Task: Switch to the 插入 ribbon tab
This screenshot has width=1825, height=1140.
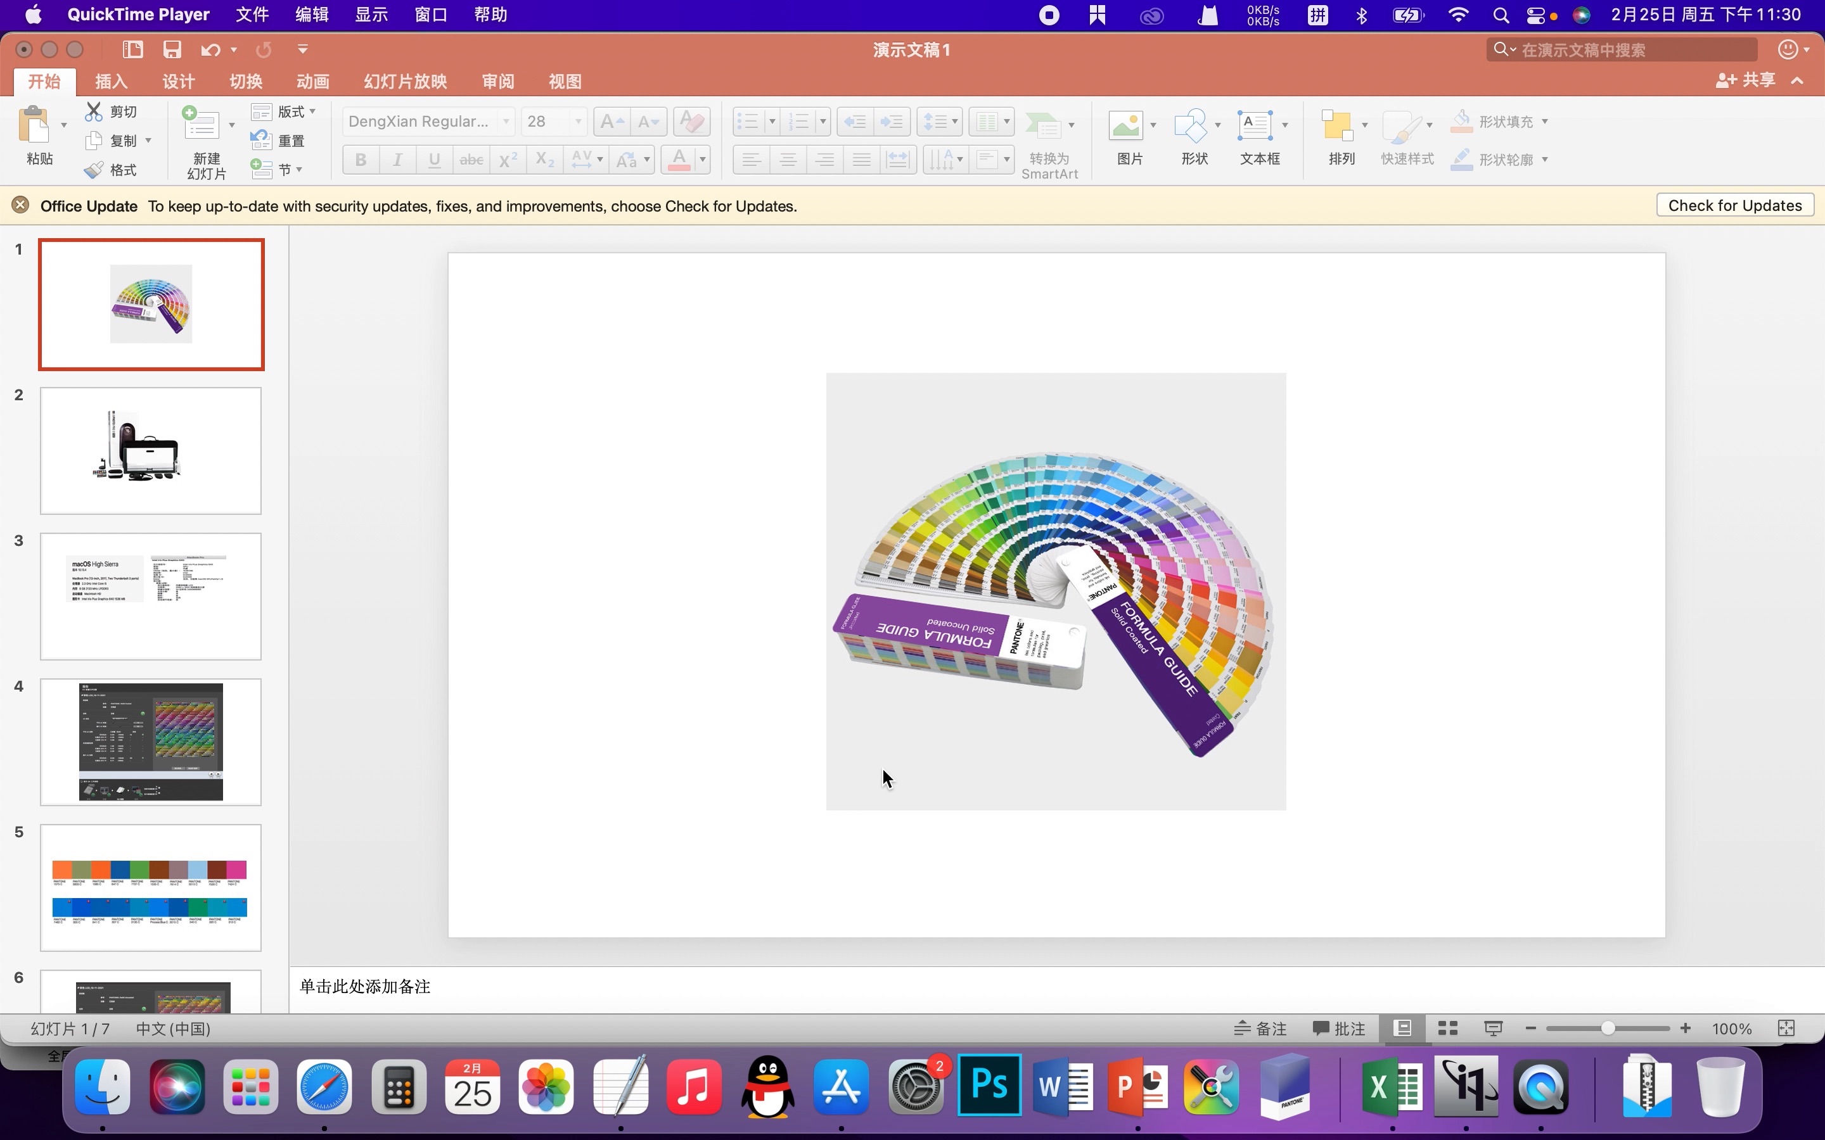Action: click(111, 82)
